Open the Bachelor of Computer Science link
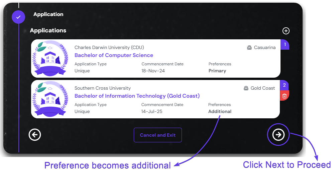333x170 pixels. [114, 55]
